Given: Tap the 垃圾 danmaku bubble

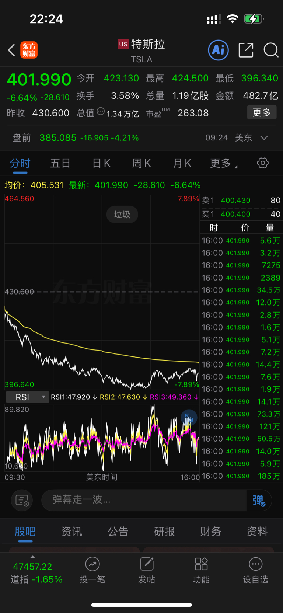Looking at the screenshot, I should [122, 215].
